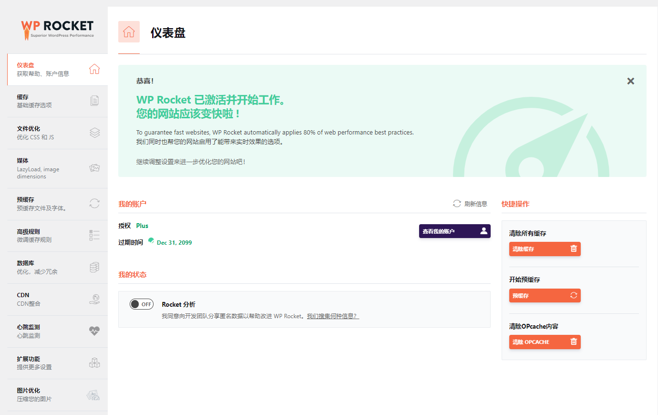Click the globe-hand icon next to CDN
The height and width of the screenshot is (415, 658).
[x=94, y=299]
